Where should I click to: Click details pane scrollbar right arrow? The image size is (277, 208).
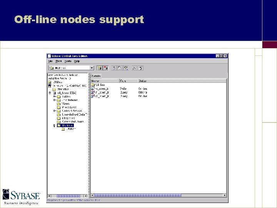point(225,195)
